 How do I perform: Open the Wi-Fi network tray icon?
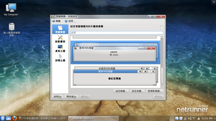[x=194, y=118]
